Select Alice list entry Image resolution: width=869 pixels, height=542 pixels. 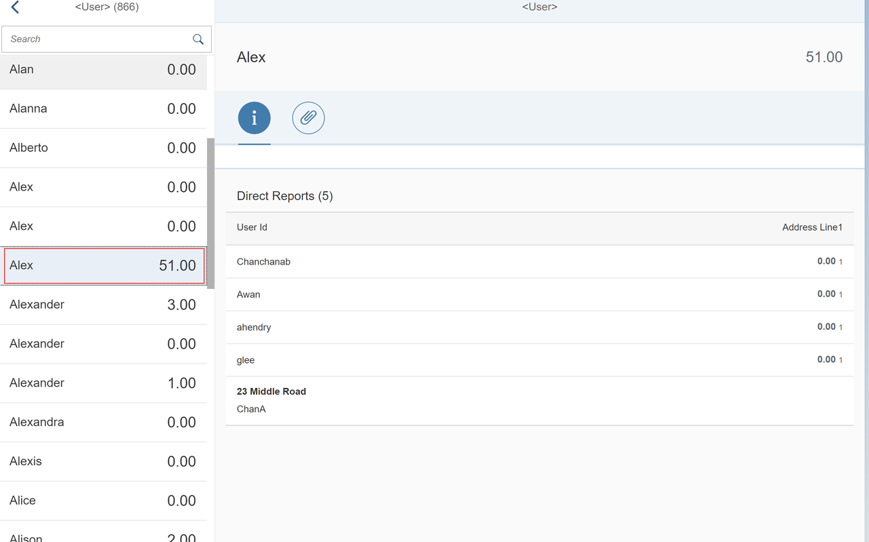(103, 501)
